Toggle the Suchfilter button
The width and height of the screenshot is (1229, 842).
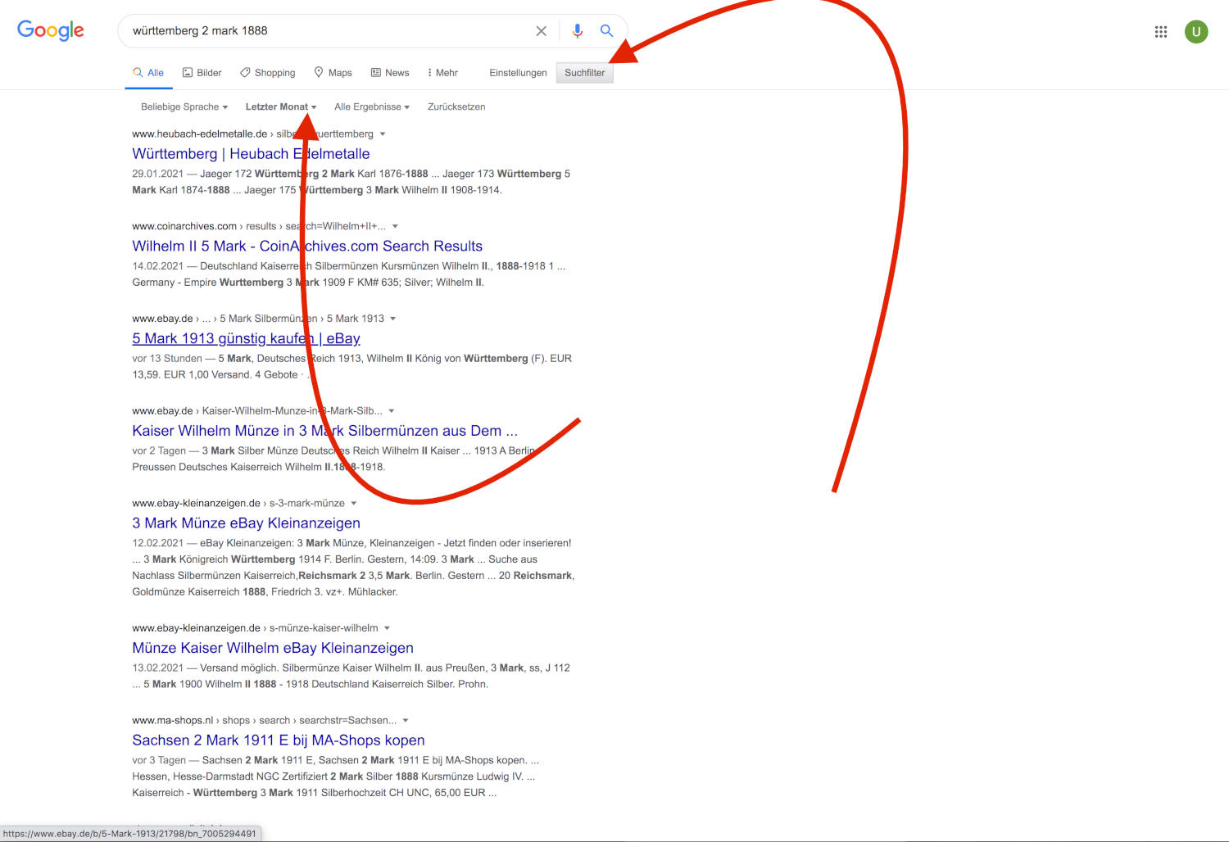(x=584, y=73)
